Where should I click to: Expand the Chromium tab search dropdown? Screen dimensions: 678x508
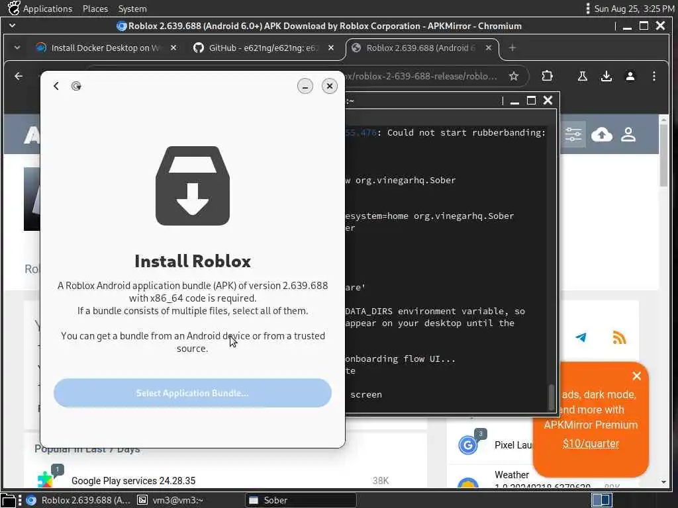[17, 48]
